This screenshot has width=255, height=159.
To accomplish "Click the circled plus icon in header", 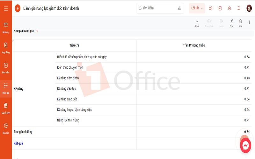I will (x=229, y=8).
